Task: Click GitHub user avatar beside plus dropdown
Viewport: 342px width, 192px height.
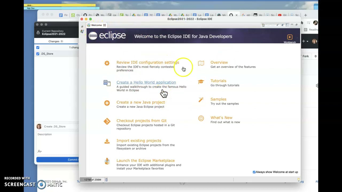Action: coord(314,41)
